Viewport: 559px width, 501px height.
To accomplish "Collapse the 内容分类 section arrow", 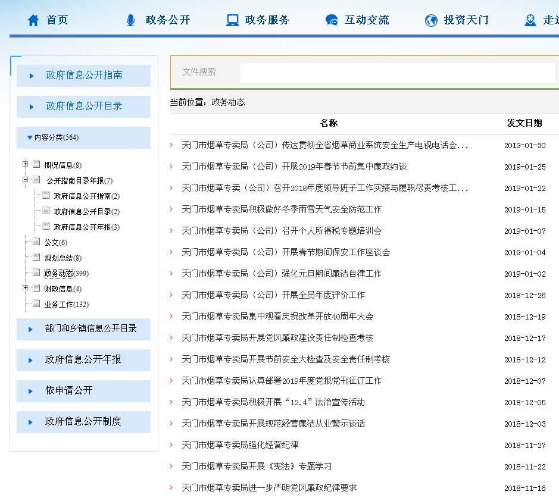I will pyautogui.click(x=30, y=137).
